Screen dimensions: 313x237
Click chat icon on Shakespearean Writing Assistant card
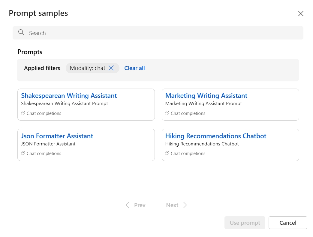pyautogui.click(x=23, y=113)
